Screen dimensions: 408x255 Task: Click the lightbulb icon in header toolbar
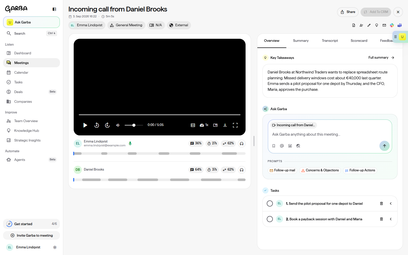point(377,25)
